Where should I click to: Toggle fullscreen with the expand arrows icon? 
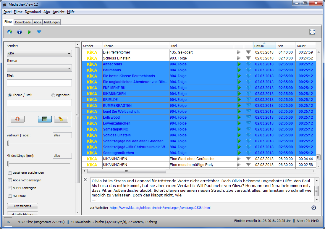click(312, 32)
